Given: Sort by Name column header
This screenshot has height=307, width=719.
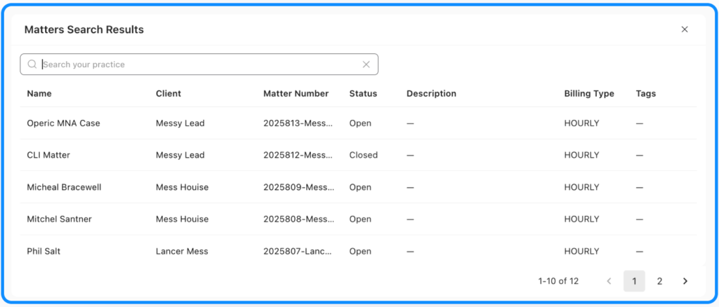Looking at the screenshot, I should [x=39, y=93].
